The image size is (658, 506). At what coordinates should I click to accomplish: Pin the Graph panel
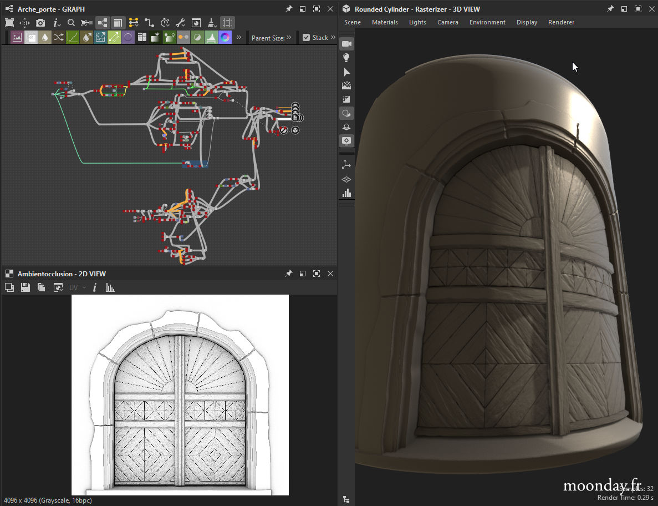tap(289, 9)
